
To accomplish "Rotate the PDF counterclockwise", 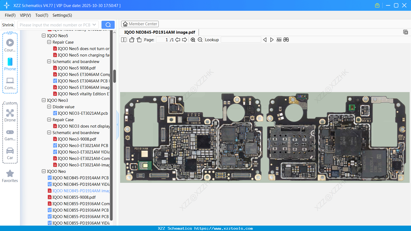I will 131,40.
